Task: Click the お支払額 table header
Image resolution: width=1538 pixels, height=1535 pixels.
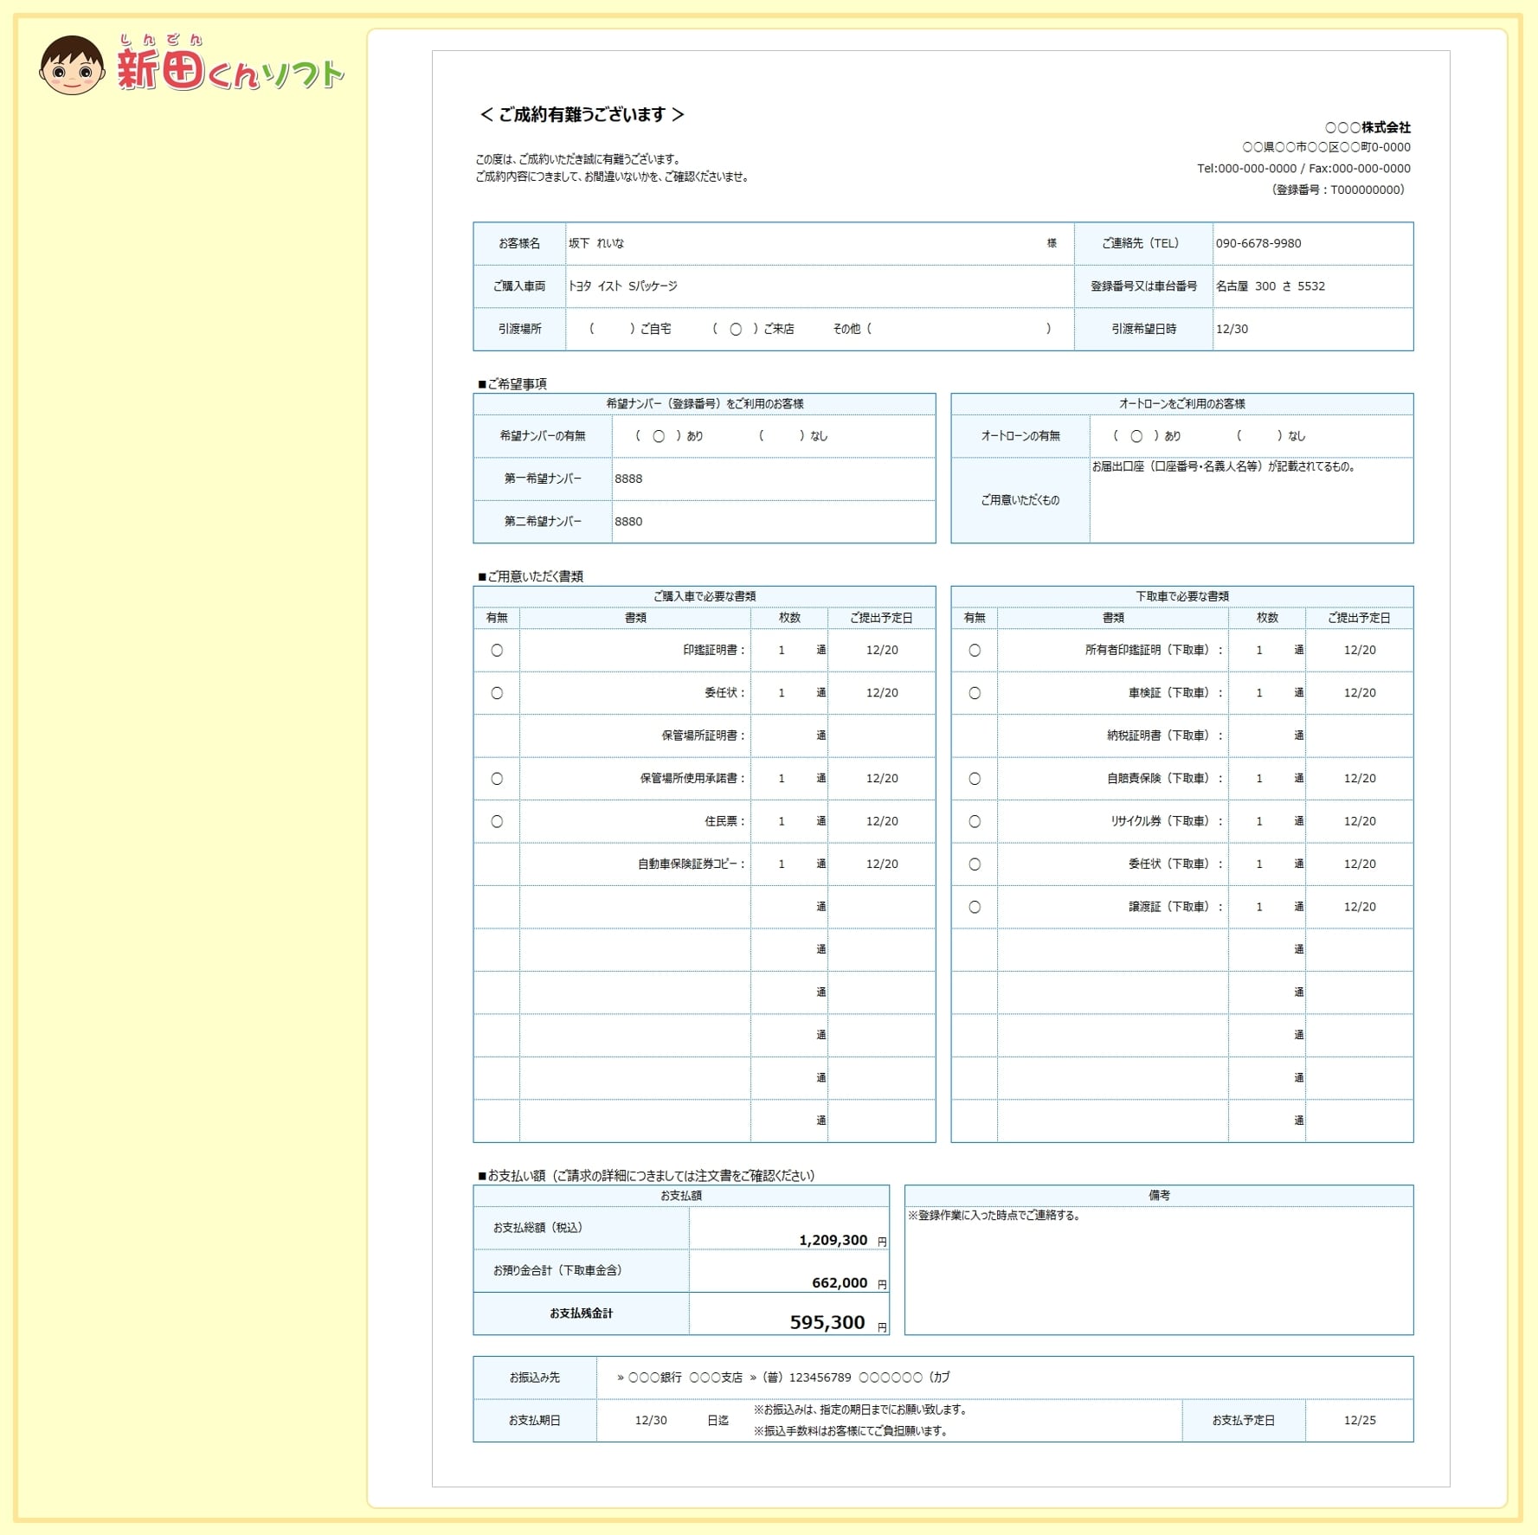Action: point(681,1196)
